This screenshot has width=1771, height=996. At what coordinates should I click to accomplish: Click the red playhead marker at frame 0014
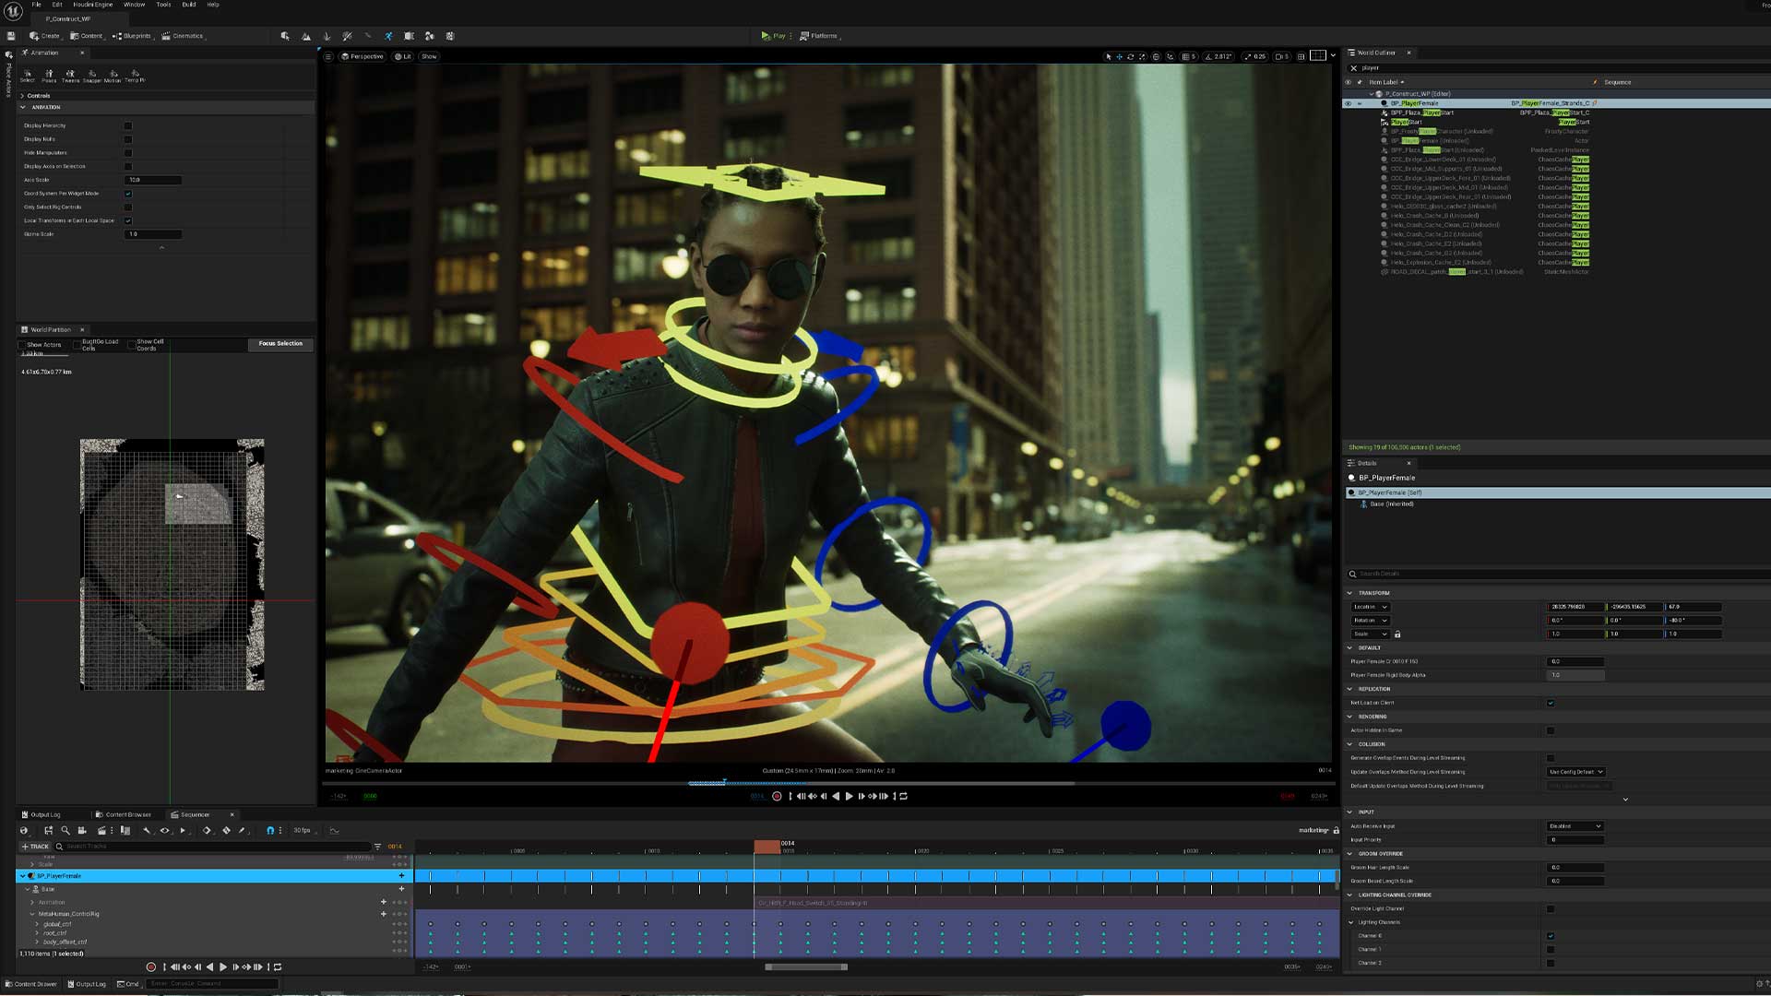tap(767, 846)
